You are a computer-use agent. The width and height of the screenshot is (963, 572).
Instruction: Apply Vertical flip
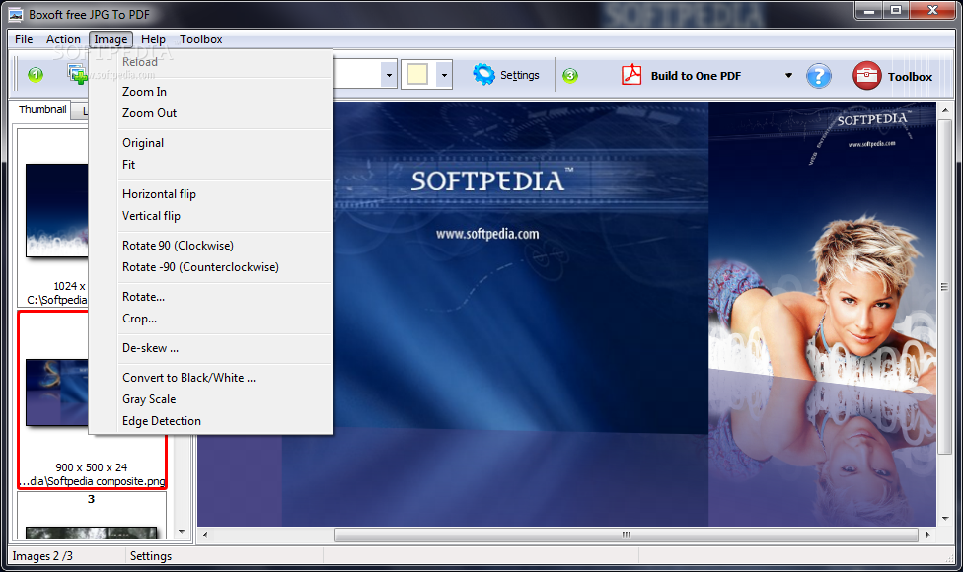pyautogui.click(x=211, y=216)
